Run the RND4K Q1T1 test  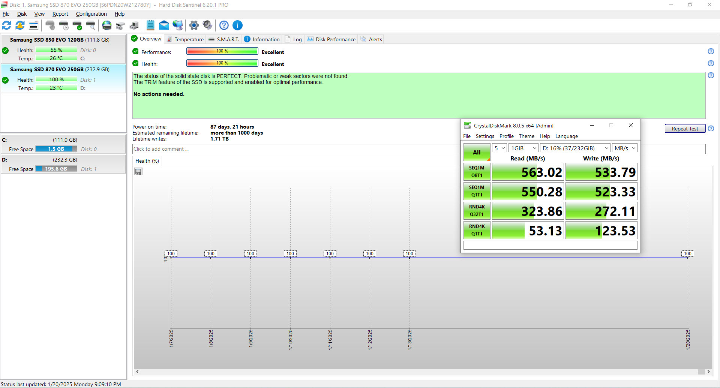(x=477, y=230)
